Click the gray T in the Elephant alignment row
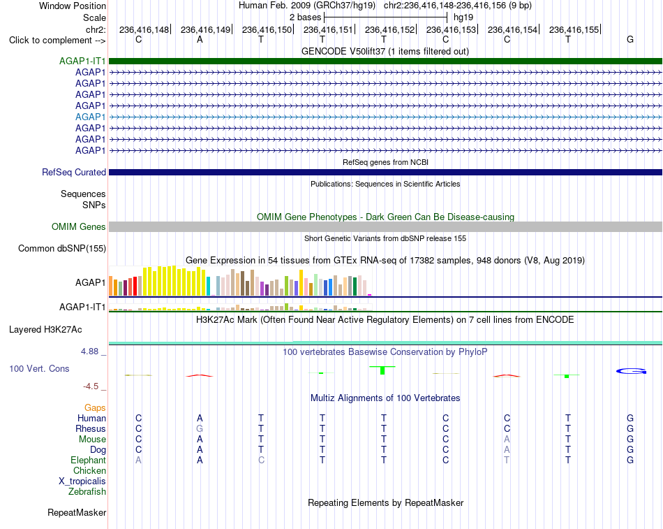 [x=507, y=461]
